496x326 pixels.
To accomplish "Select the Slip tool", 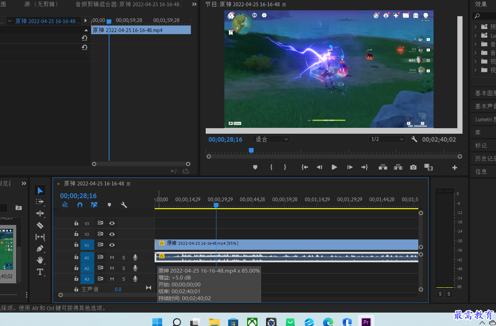I will pyautogui.click(x=40, y=237).
